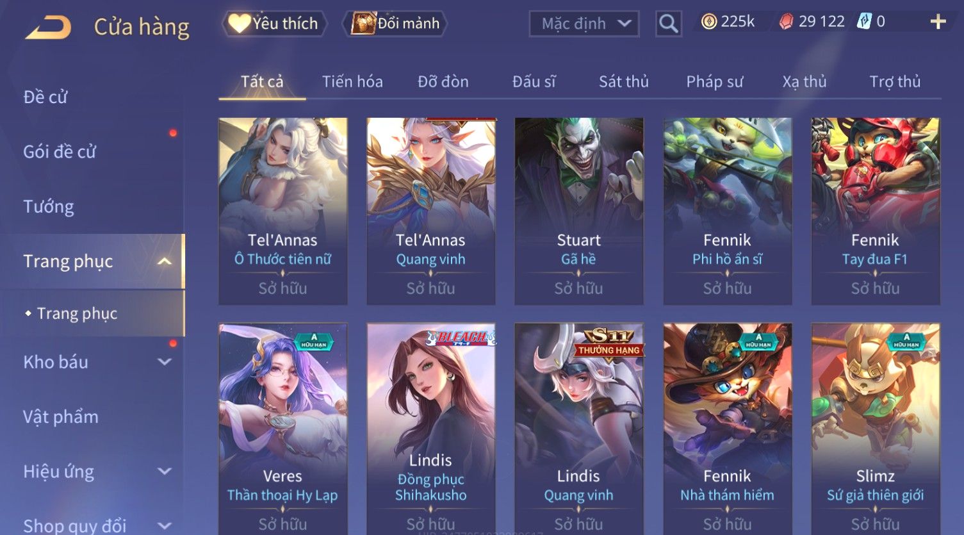964x535 pixels.
Task: Select the Tiến hóa tab
Action: [x=352, y=81]
